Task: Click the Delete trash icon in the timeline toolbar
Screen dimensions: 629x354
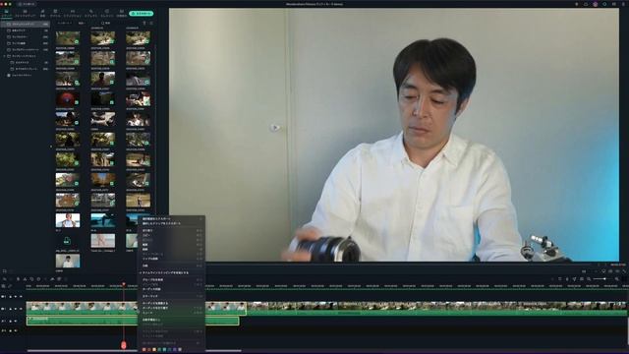Action: [18, 279]
